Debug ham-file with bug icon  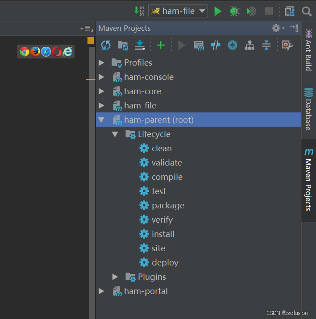tap(234, 11)
